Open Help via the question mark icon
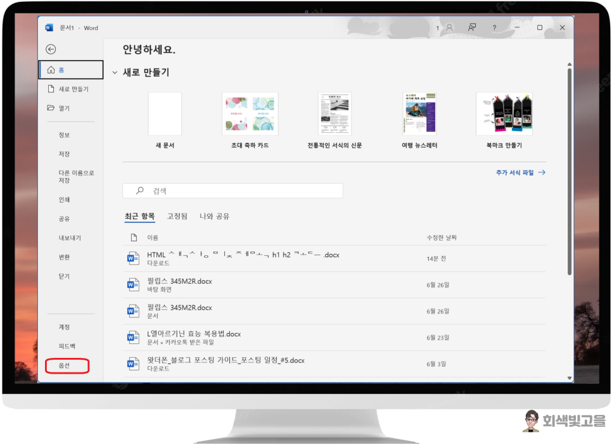 click(x=494, y=28)
